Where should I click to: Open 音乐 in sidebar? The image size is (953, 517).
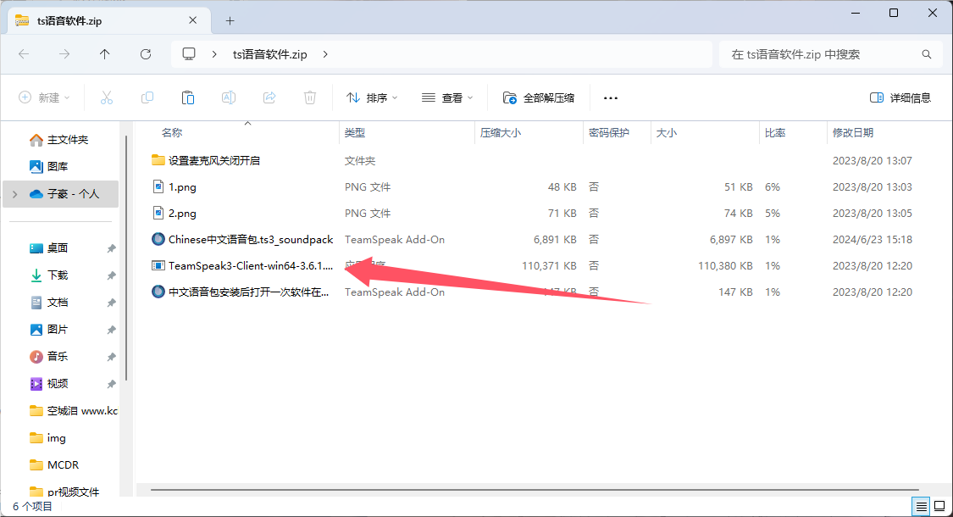pyautogui.click(x=48, y=357)
